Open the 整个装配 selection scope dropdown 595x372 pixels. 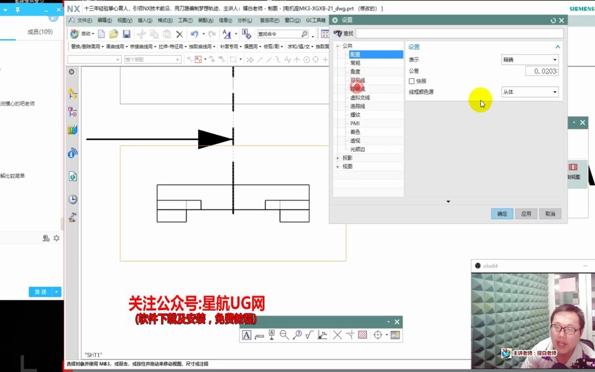tap(153, 60)
